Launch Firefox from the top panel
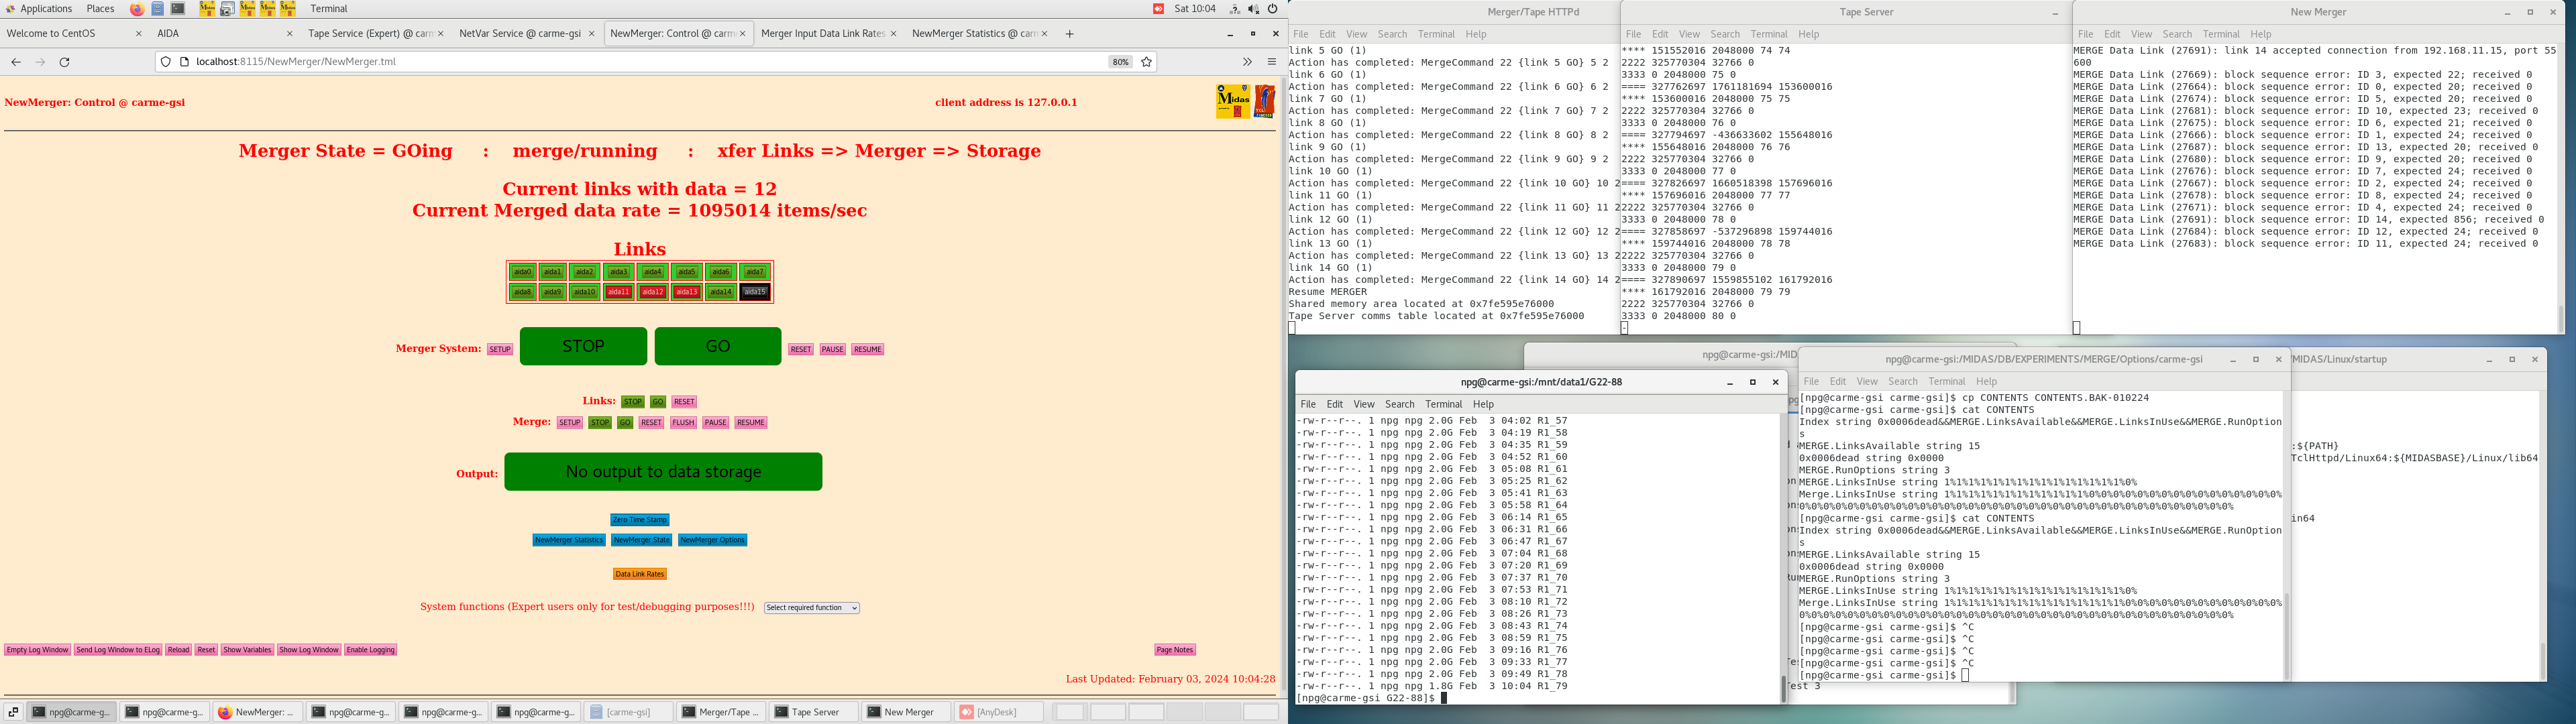Image resolution: width=2576 pixels, height=724 pixels. coord(137,9)
